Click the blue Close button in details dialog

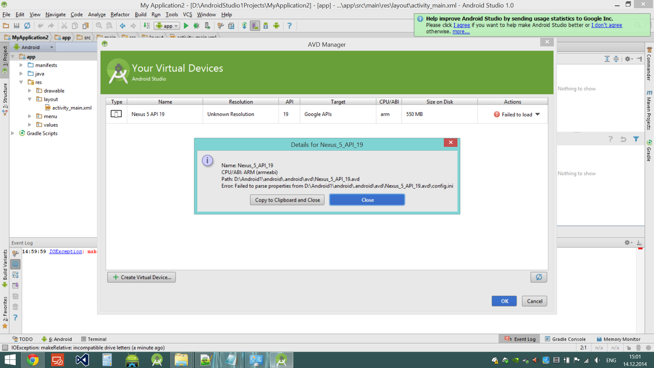tap(367, 200)
